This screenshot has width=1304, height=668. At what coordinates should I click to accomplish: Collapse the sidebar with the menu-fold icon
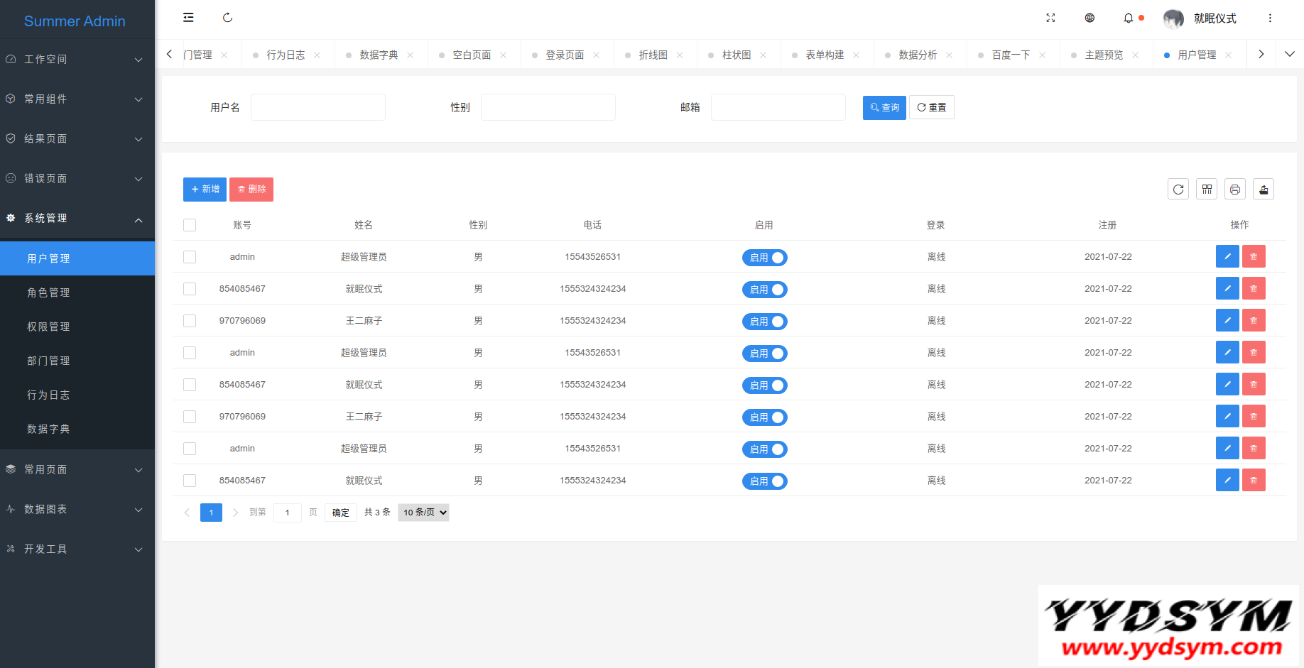click(x=188, y=18)
